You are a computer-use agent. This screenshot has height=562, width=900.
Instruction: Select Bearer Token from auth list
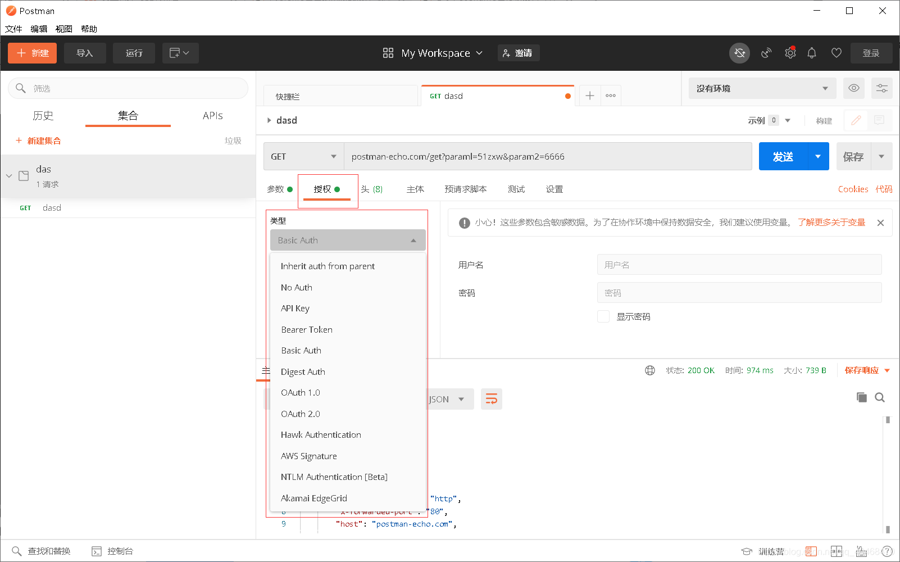(x=307, y=329)
